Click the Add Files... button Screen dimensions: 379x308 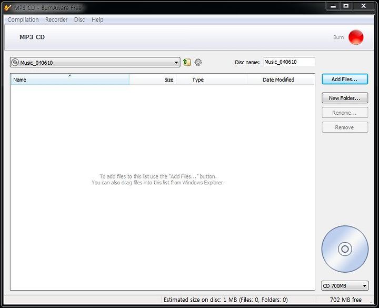[345, 80]
